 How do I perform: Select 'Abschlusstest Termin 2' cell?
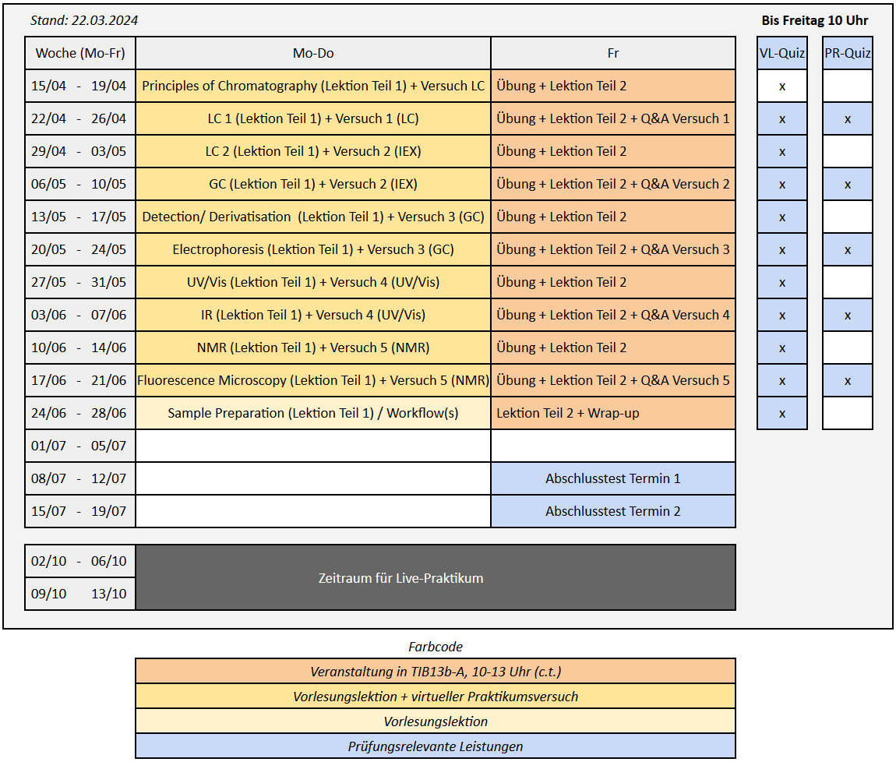(x=612, y=511)
